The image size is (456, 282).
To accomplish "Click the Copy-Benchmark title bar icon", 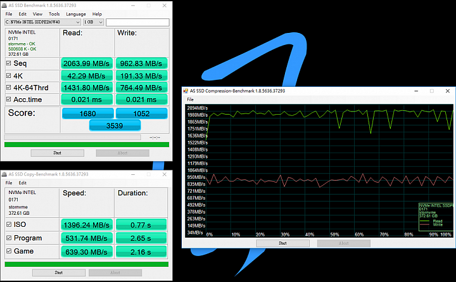I will pos(4,174).
